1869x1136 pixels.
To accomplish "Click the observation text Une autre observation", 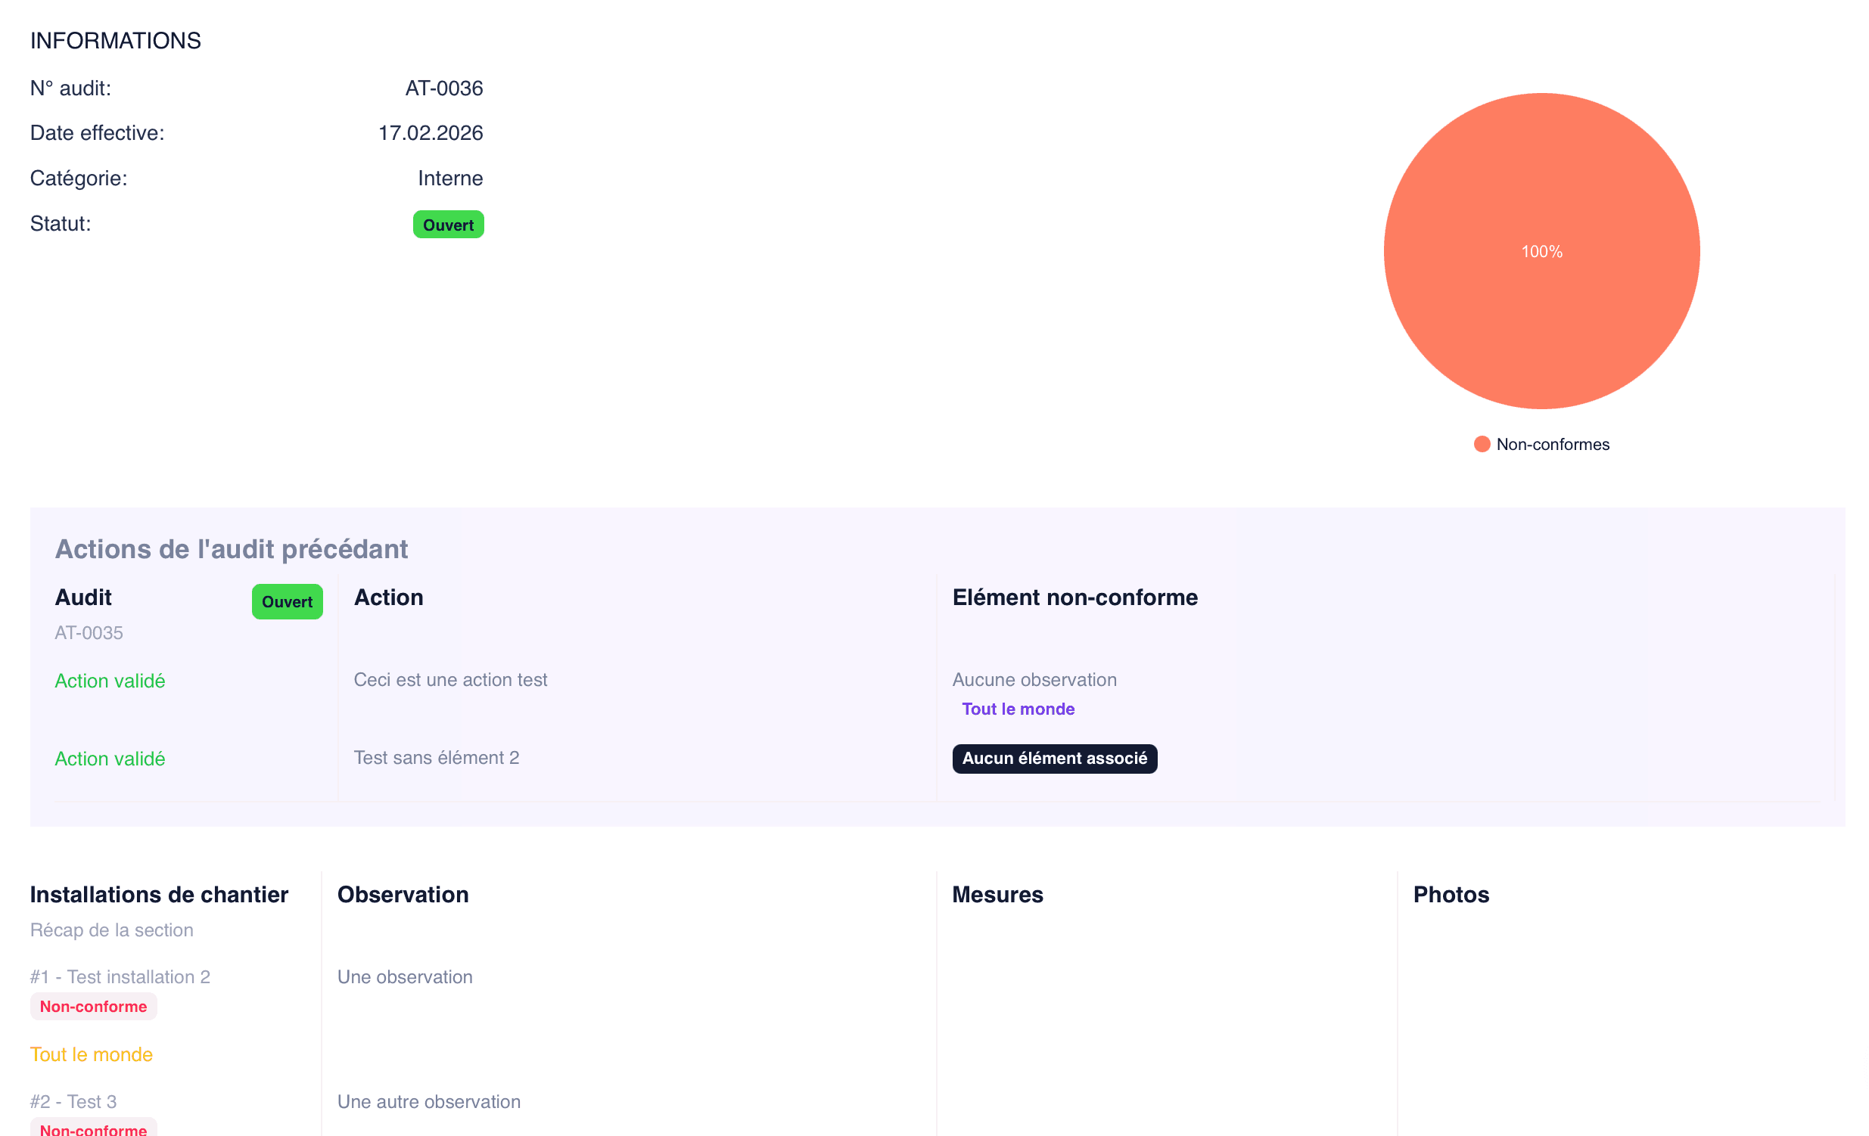I will [x=428, y=1101].
